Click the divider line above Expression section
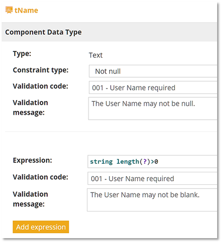Screen dimensions: 222x243 pyautogui.click(x=111, y=132)
